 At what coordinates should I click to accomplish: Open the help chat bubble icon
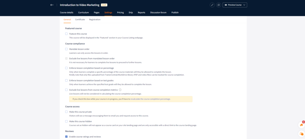tap(301, 134)
